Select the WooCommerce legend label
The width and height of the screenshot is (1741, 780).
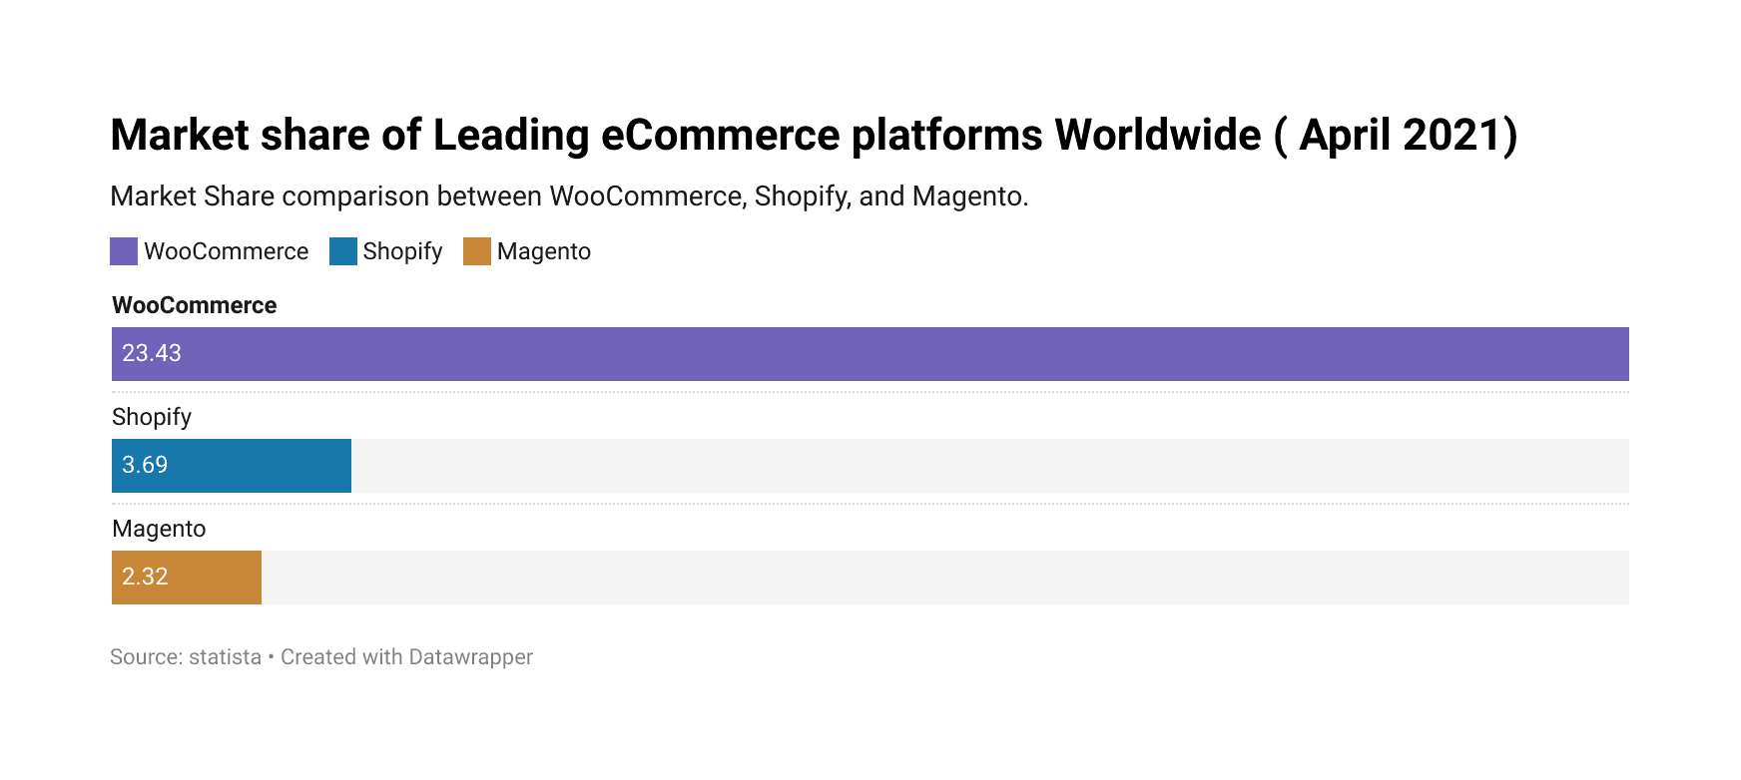point(226,251)
